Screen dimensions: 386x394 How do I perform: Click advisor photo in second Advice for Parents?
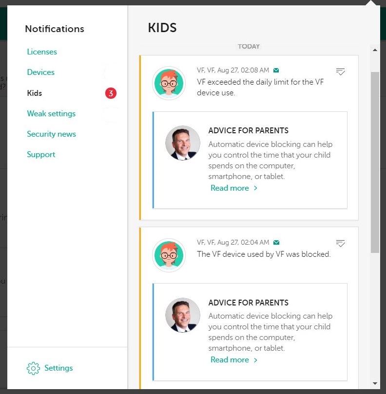pos(183,315)
